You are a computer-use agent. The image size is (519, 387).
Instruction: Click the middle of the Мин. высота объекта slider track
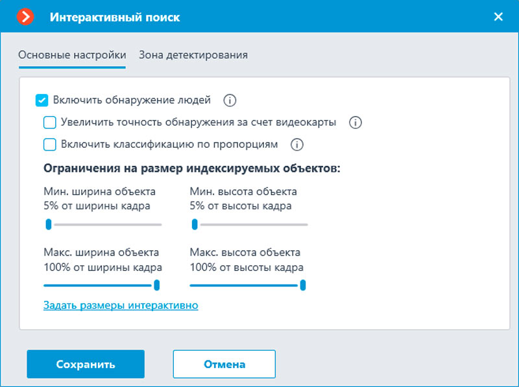tap(249, 225)
